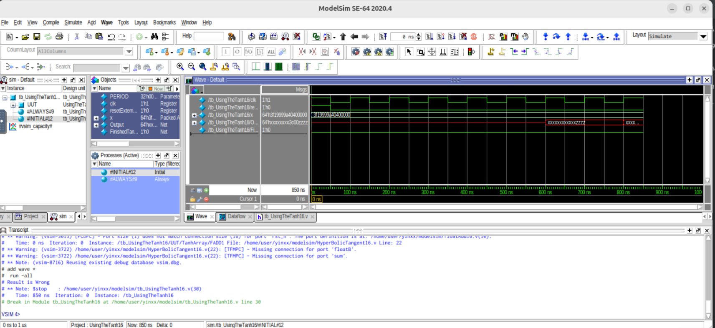Open the Search field dropdown arrow

[x=126, y=68]
